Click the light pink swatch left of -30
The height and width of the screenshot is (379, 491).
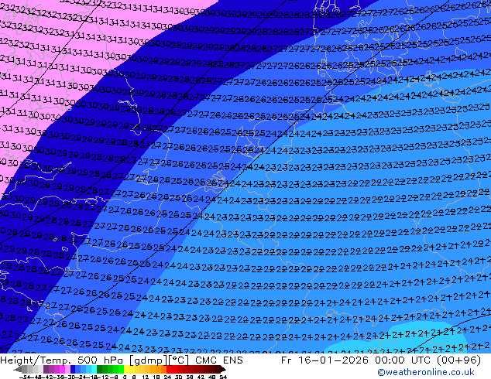67,369
